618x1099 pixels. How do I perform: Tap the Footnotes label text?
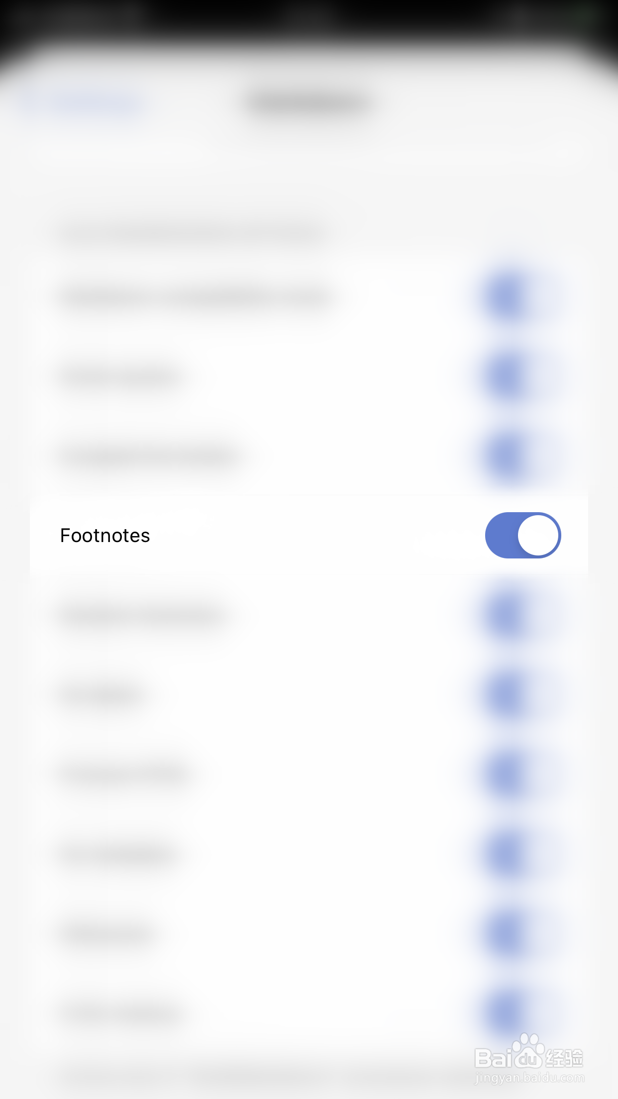click(105, 536)
